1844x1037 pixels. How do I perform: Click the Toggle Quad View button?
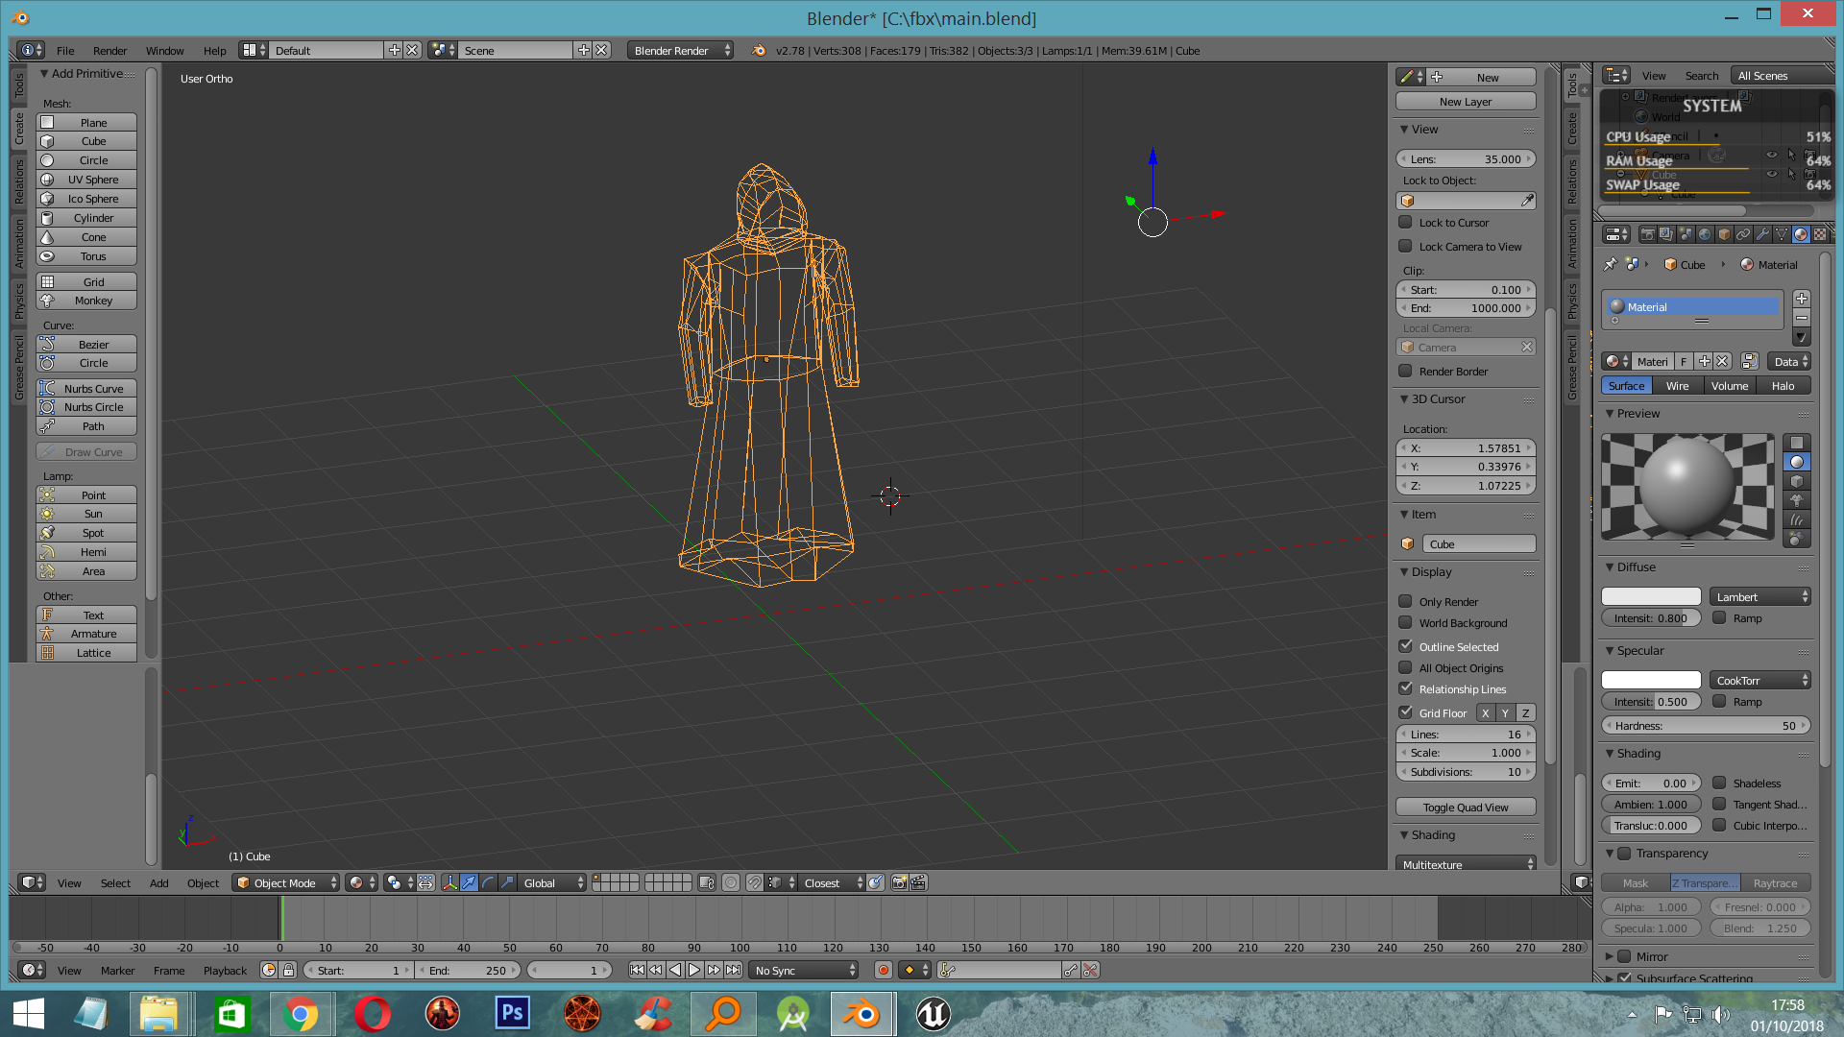1464,807
